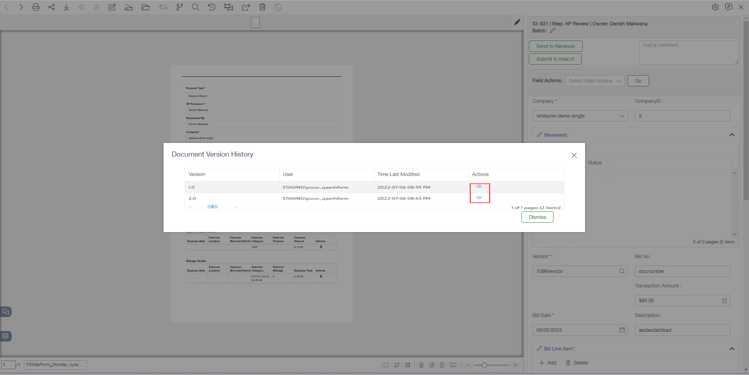Viewport: 749px width, 375px height.
Task: Collapse the Reviewers section
Action: [732, 135]
